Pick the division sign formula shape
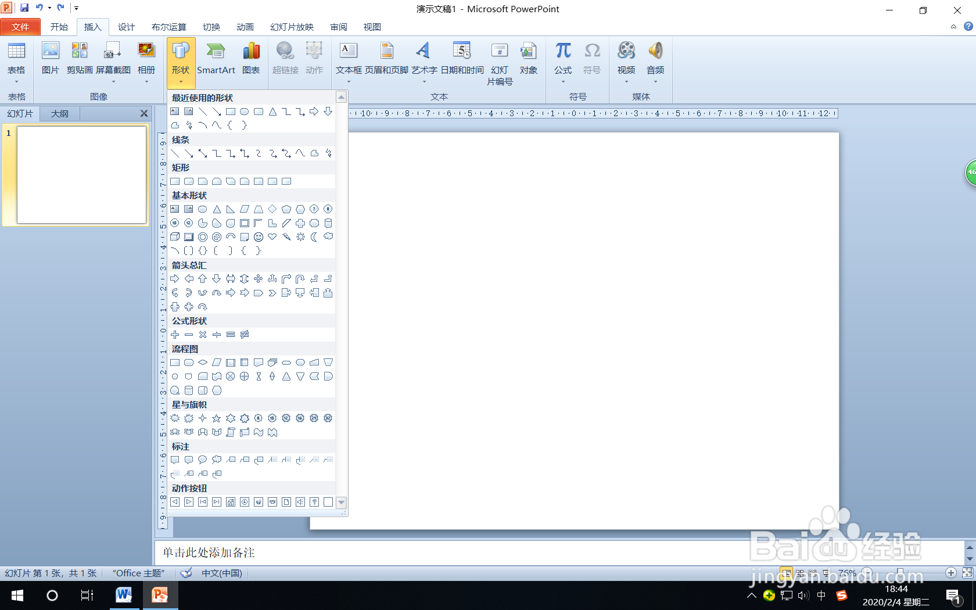 click(217, 335)
